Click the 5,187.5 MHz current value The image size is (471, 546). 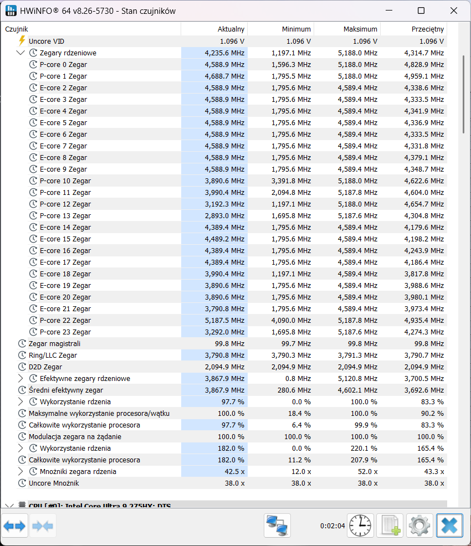(x=225, y=321)
